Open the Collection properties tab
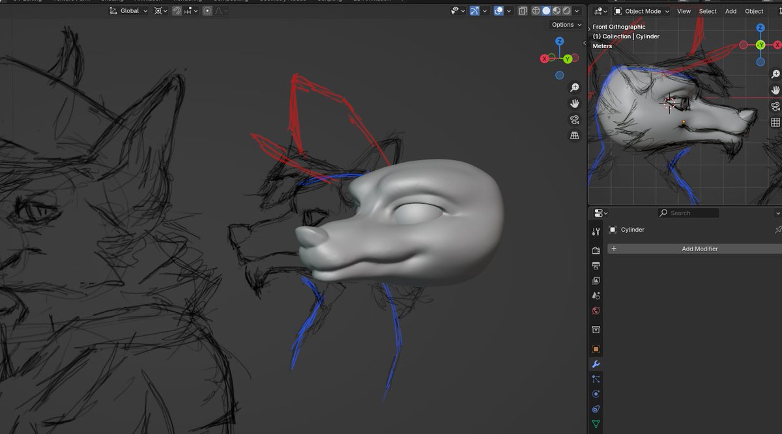 point(596,330)
